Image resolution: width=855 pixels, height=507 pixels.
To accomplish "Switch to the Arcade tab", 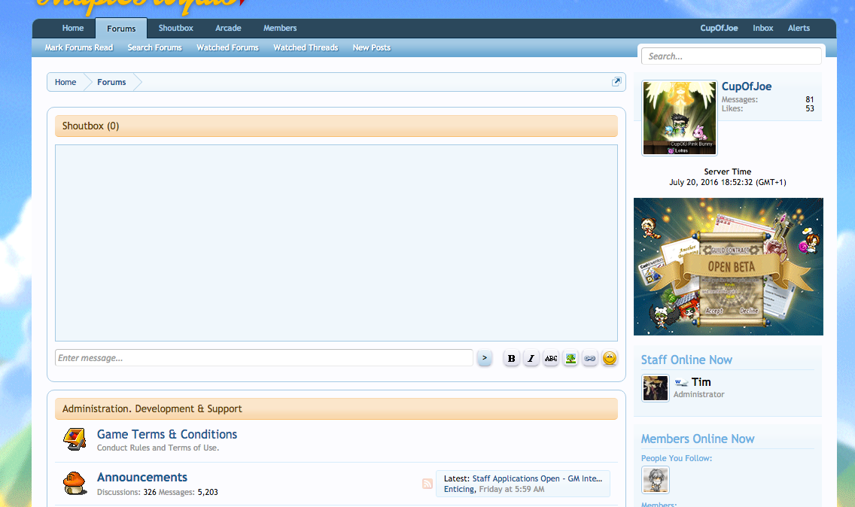I will pos(228,28).
